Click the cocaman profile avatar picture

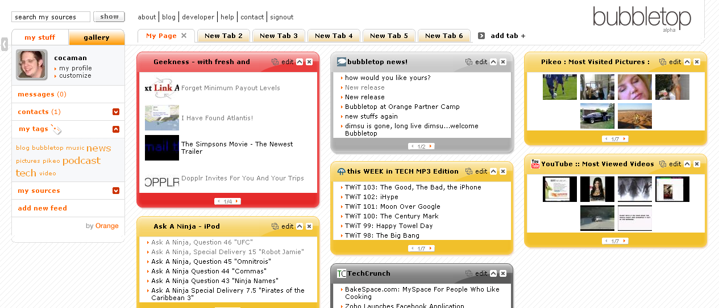pyautogui.click(x=32, y=64)
